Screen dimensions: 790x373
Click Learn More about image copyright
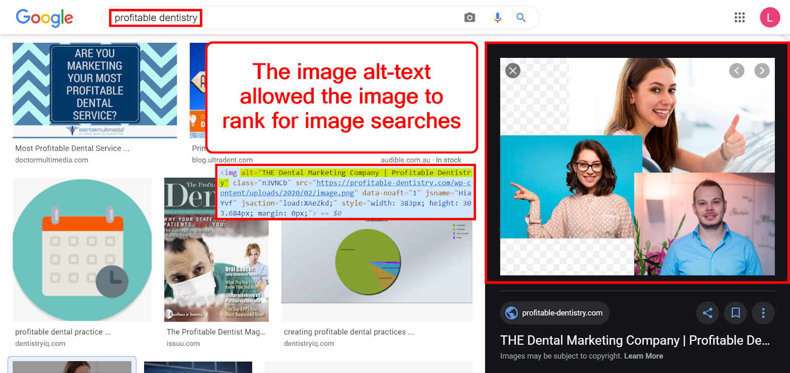643,356
